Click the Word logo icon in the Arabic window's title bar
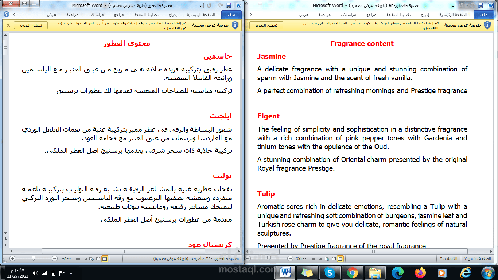 point(238,6)
